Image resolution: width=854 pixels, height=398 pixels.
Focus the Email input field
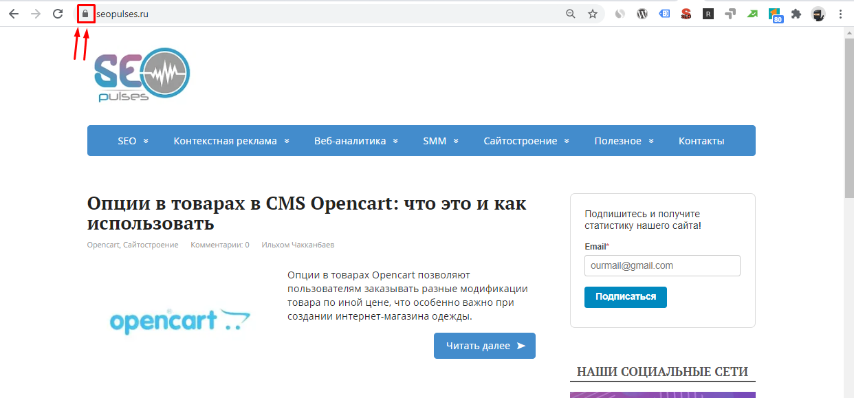(662, 265)
